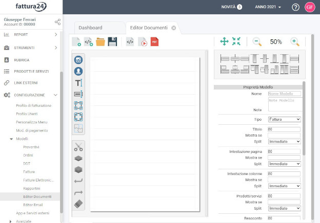Click the share icon beside Giuseppe Ferrari

pos(57,22)
